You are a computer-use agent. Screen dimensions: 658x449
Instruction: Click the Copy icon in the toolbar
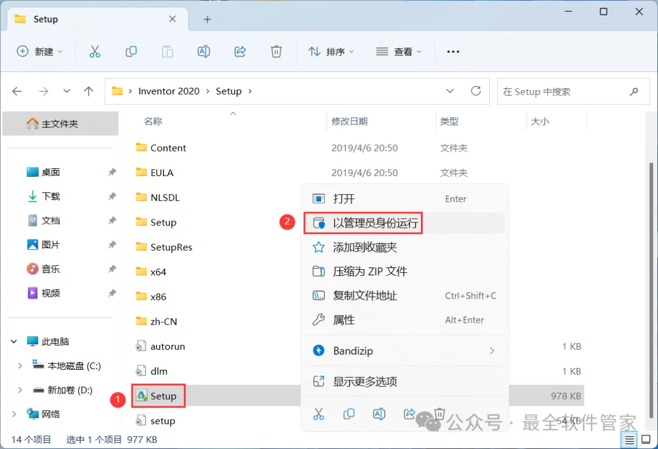131,52
